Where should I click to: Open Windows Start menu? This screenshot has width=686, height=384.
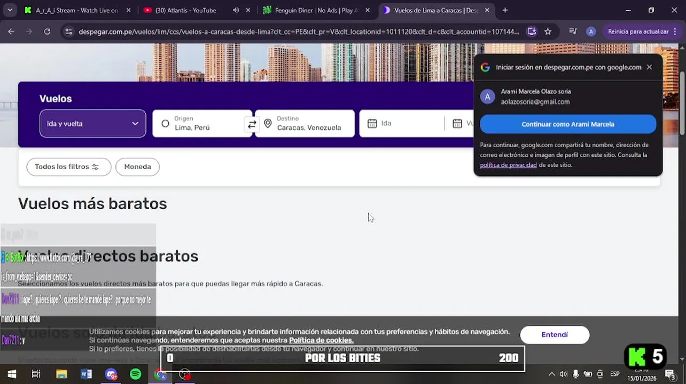coord(12,374)
